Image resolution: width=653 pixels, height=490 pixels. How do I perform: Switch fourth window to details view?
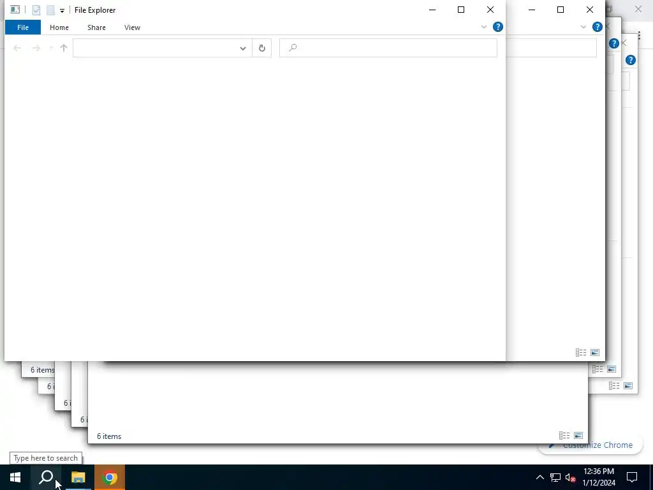pyautogui.click(x=614, y=386)
